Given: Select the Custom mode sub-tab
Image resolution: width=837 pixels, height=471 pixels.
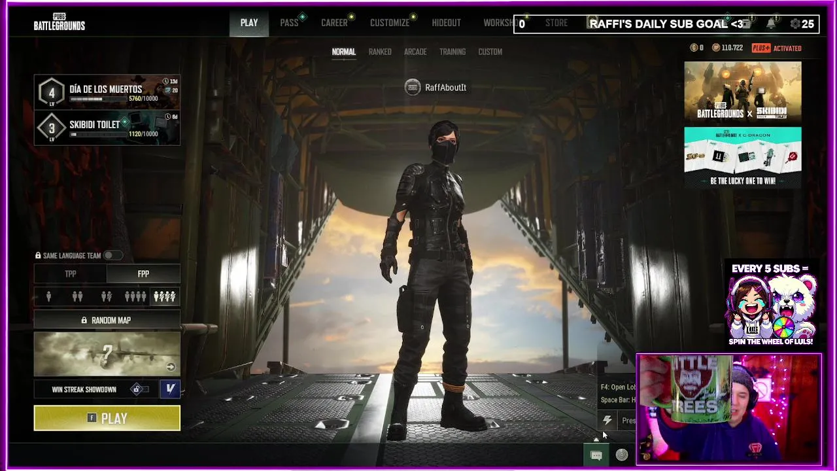Looking at the screenshot, I should [490, 52].
